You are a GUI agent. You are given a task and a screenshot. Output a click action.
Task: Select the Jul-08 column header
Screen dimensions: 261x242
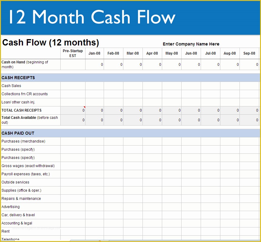(x=210, y=53)
